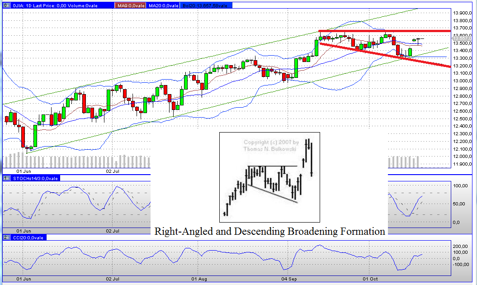Click the 50,00 level on the STOCHs scale
The height and width of the screenshot is (285, 477).
459,204
